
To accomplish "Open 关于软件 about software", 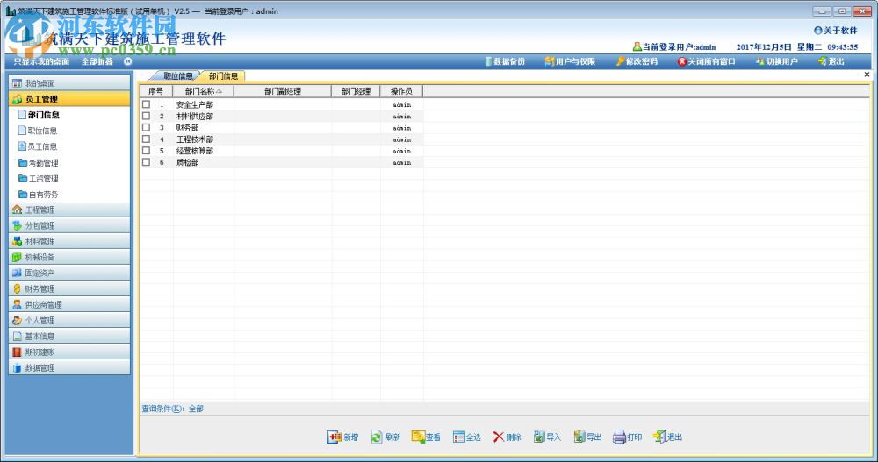I will tap(836, 30).
